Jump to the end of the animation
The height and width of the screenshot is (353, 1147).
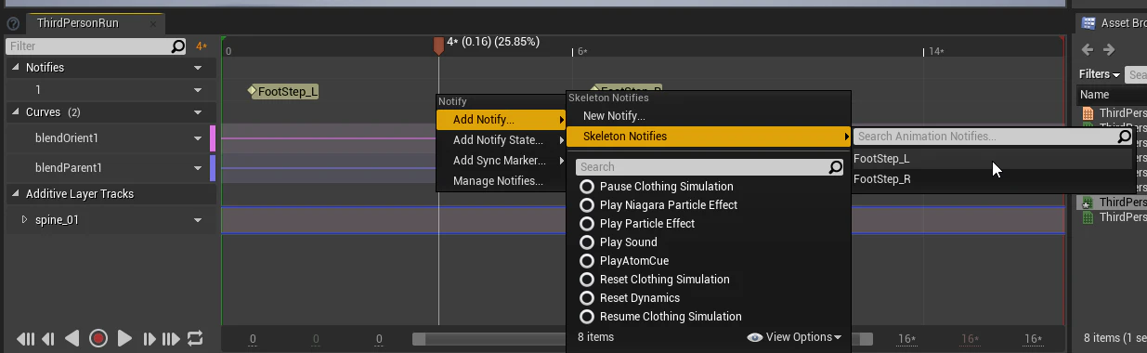coord(171,339)
